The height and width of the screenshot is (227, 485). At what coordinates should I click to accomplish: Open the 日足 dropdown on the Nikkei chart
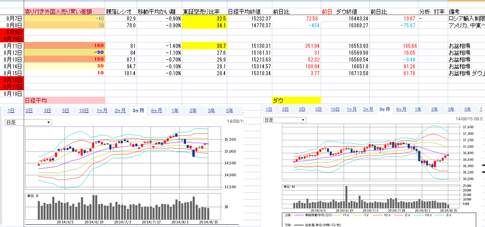(27, 122)
